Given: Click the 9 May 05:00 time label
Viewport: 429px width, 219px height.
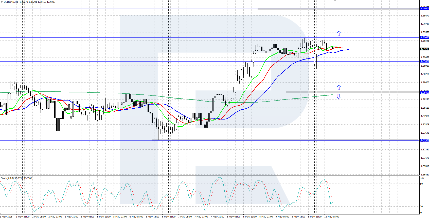Looking at the screenshot, I should (282, 217).
